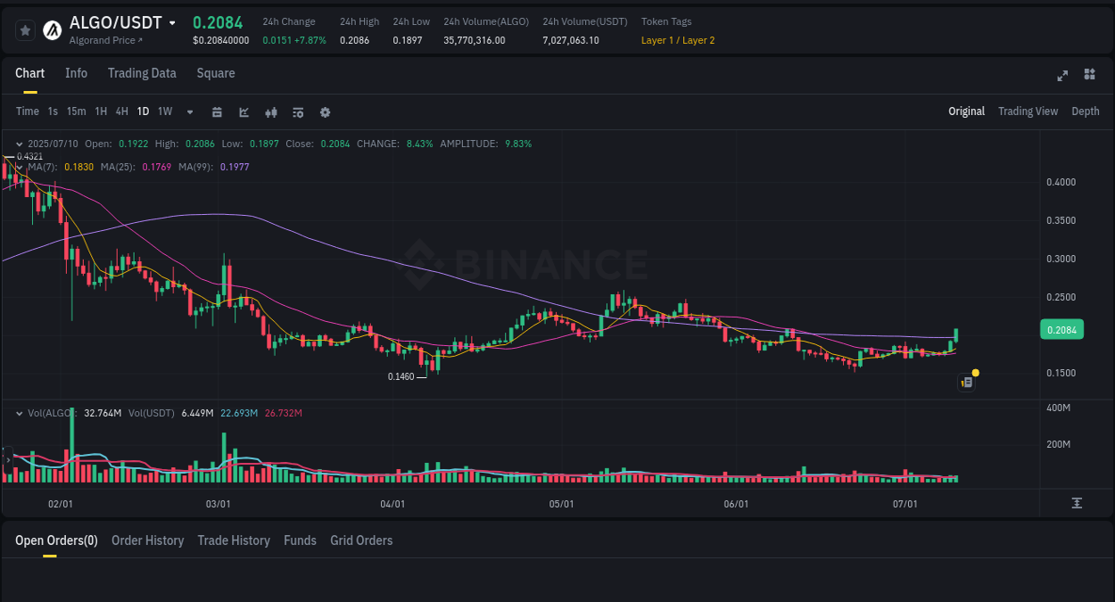
Task: Open the chart settings gear icon
Action: tap(325, 111)
